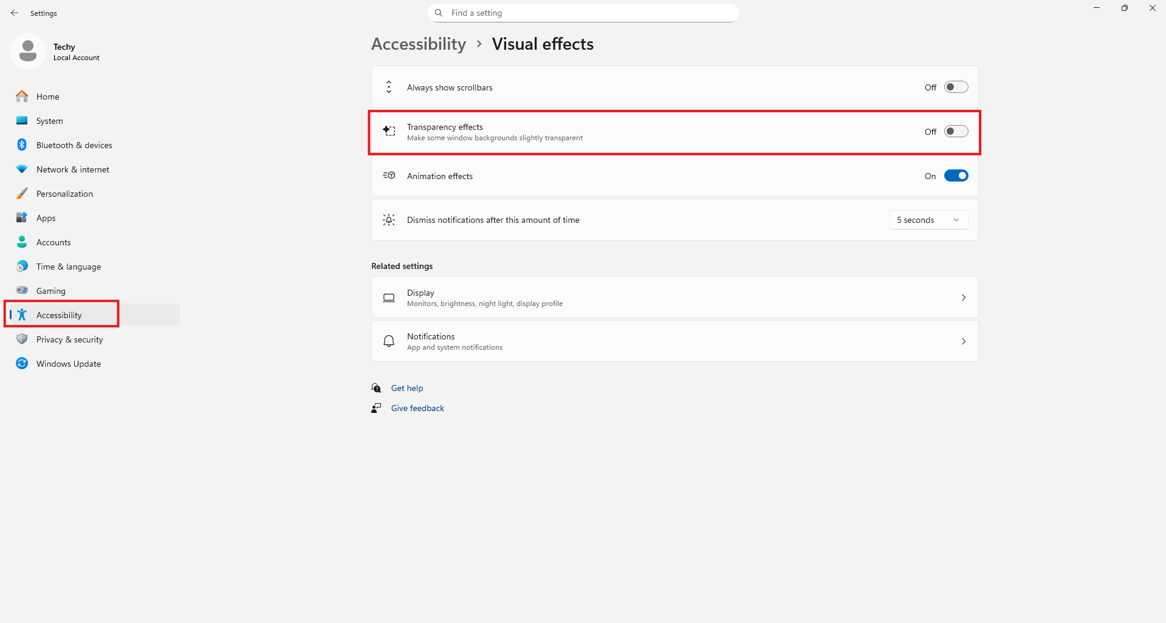The image size is (1166, 623).
Task: Enable the Always show scrollbars toggle
Action: pyautogui.click(x=956, y=87)
